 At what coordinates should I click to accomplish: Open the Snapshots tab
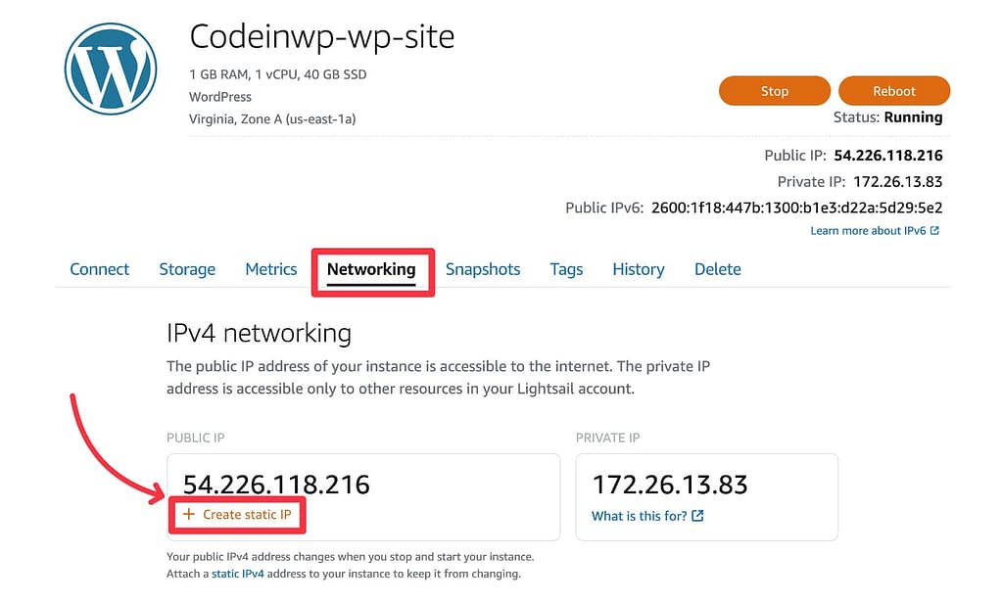[483, 269]
